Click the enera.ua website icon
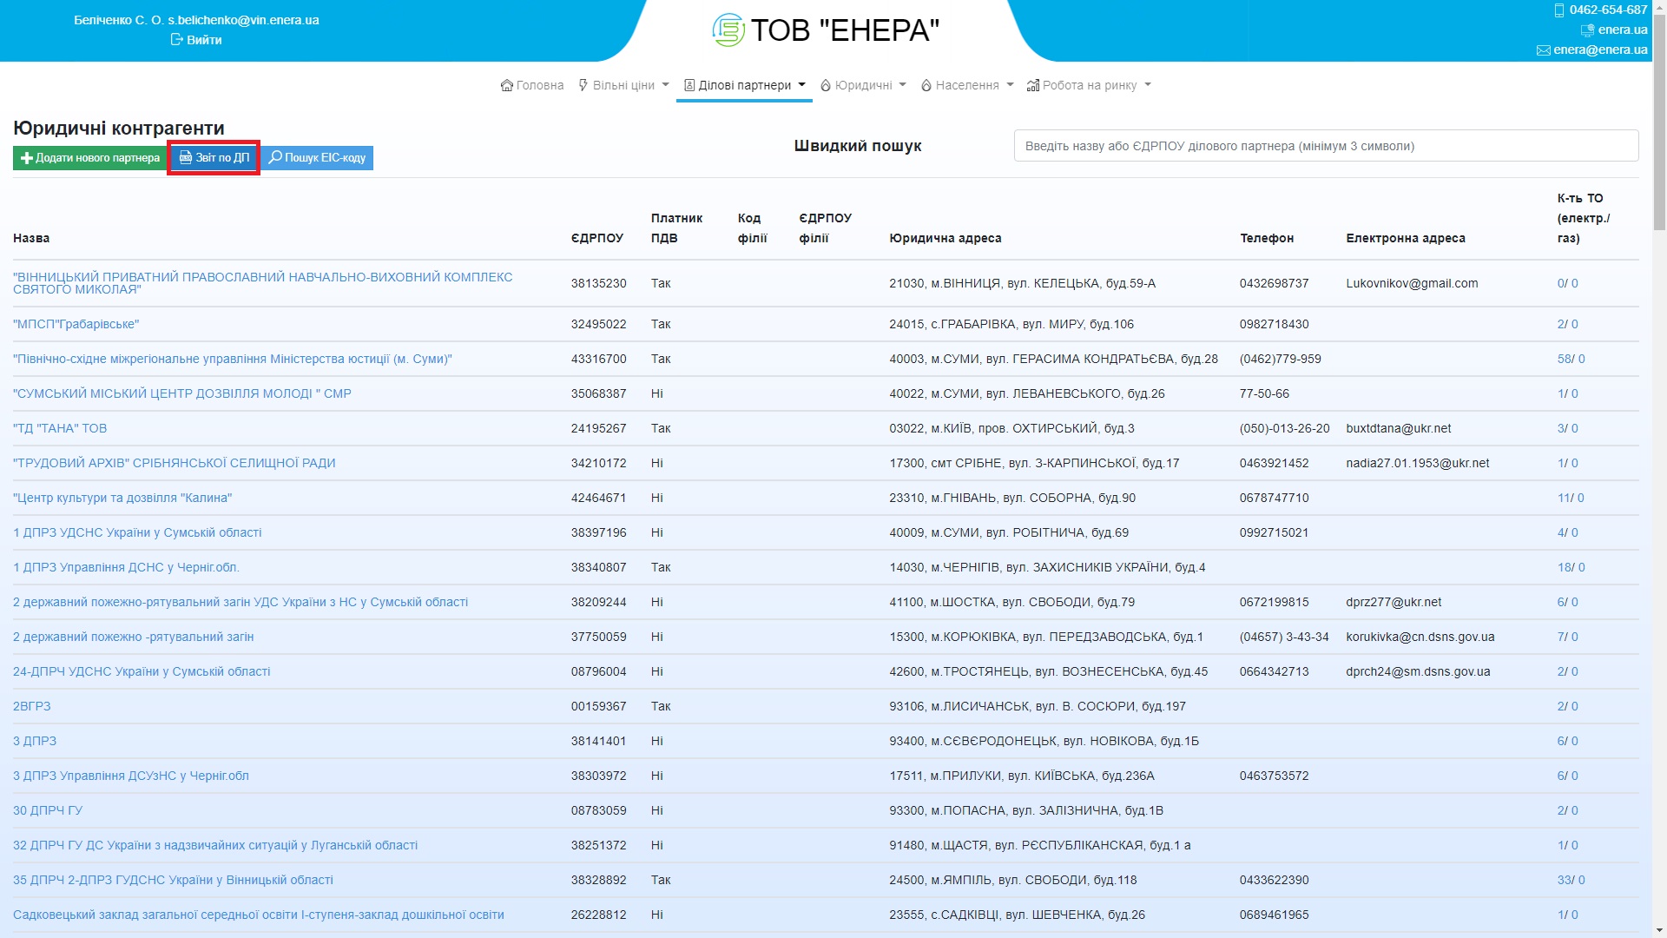This screenshot has width=1667, height=938. (x=1587, y=30)
